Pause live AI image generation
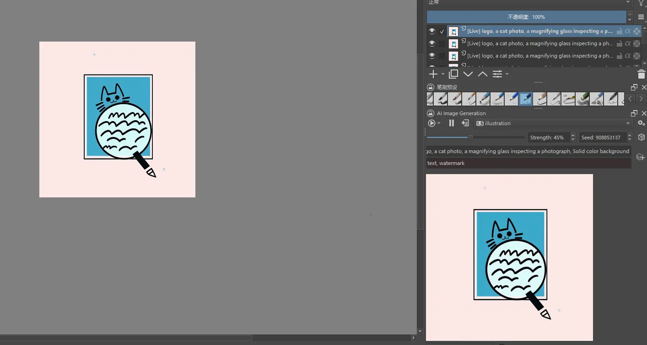The width and height of the screenshot is (647, 345). pos(452,123)
